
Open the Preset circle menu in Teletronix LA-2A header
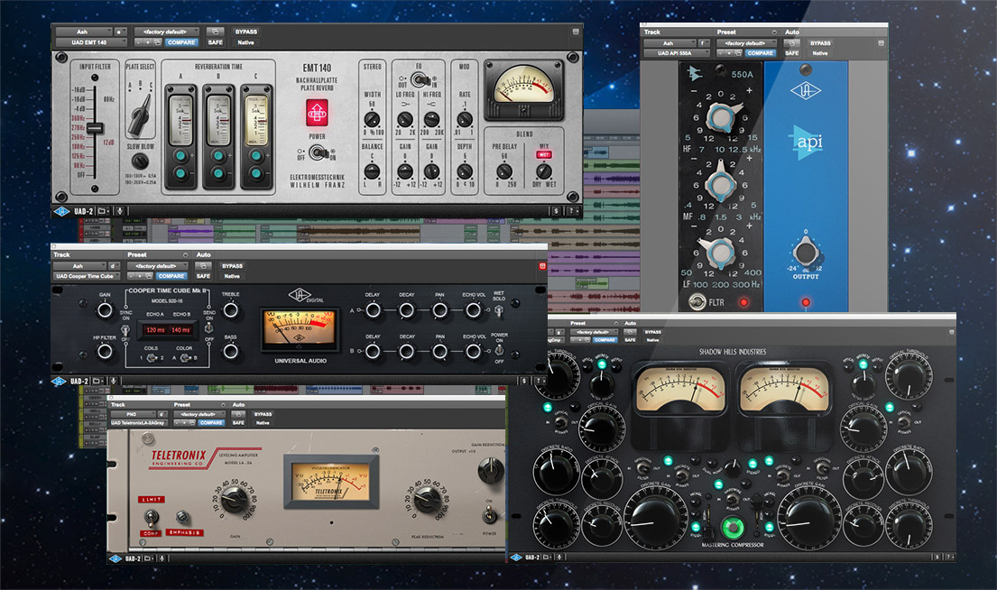223,404
